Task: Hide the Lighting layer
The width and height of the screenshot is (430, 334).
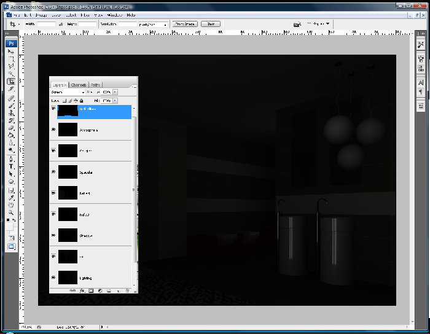Action: (53, 278)
